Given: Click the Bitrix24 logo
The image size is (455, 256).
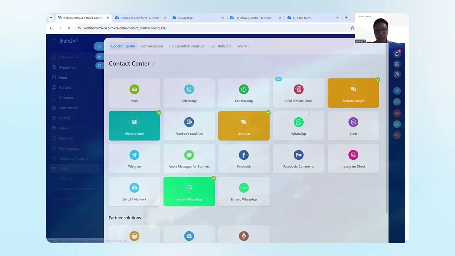Looking at the screenshot, I should 69,41.
